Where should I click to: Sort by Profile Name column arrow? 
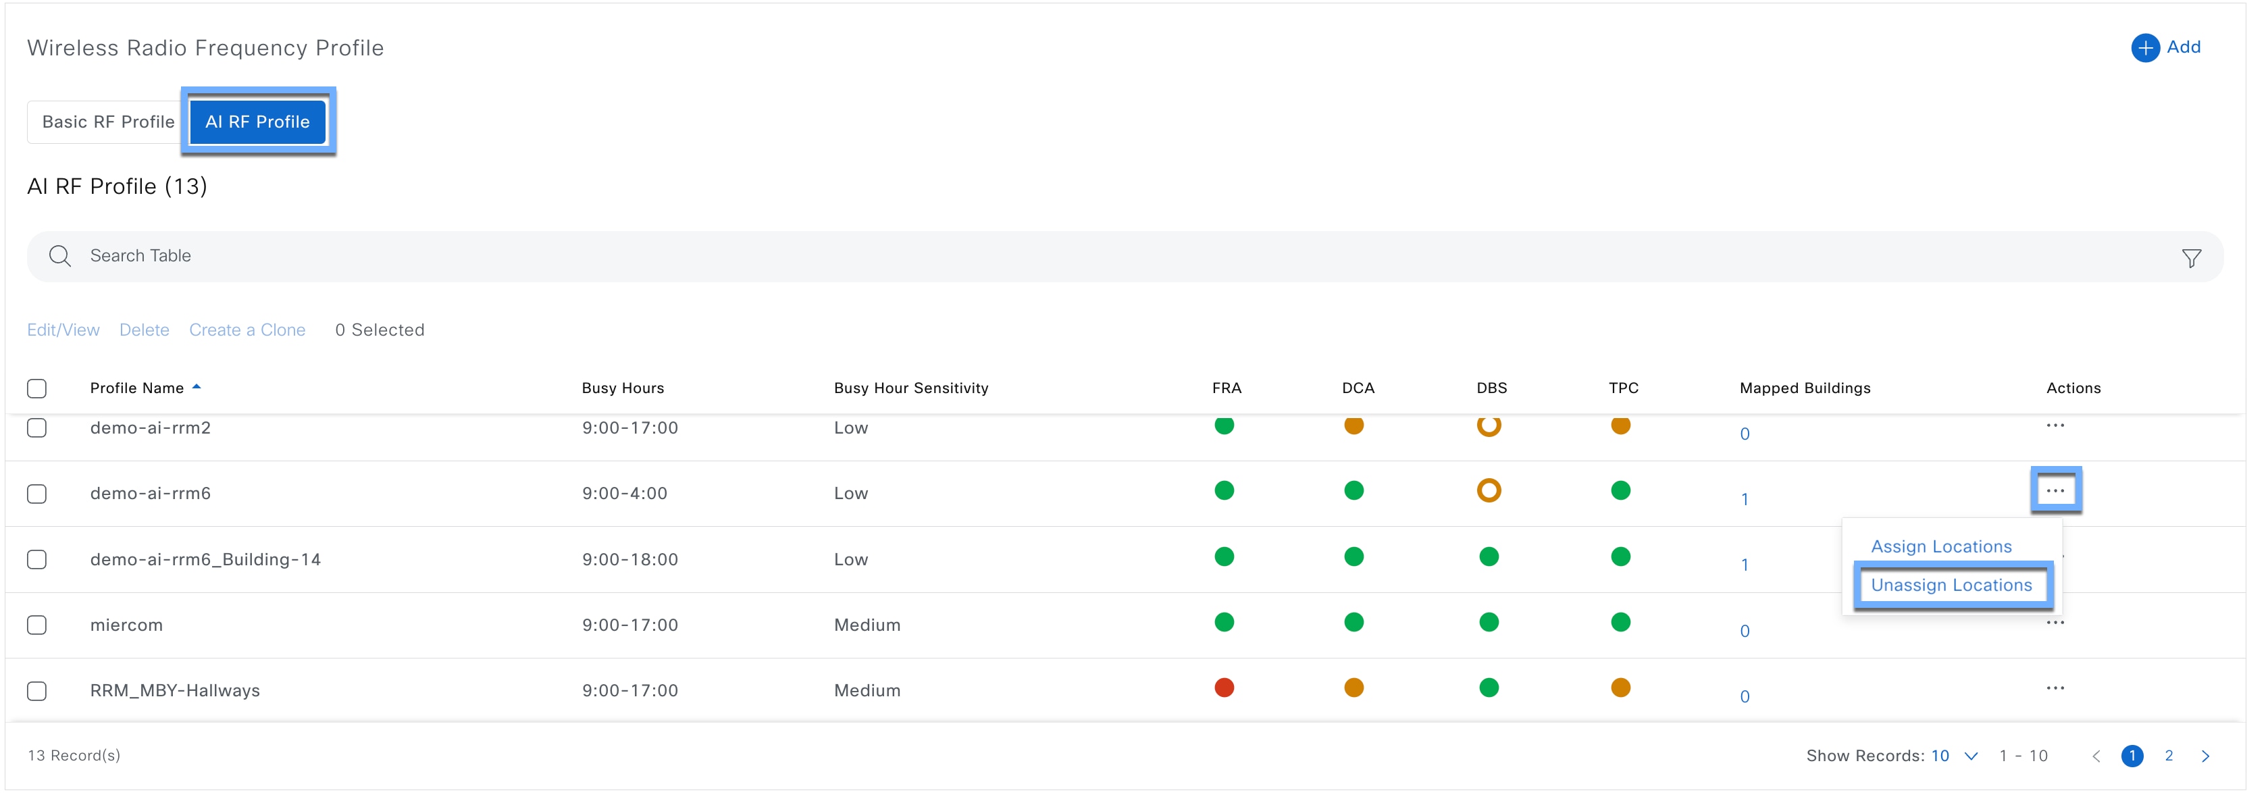coord(197,387)
